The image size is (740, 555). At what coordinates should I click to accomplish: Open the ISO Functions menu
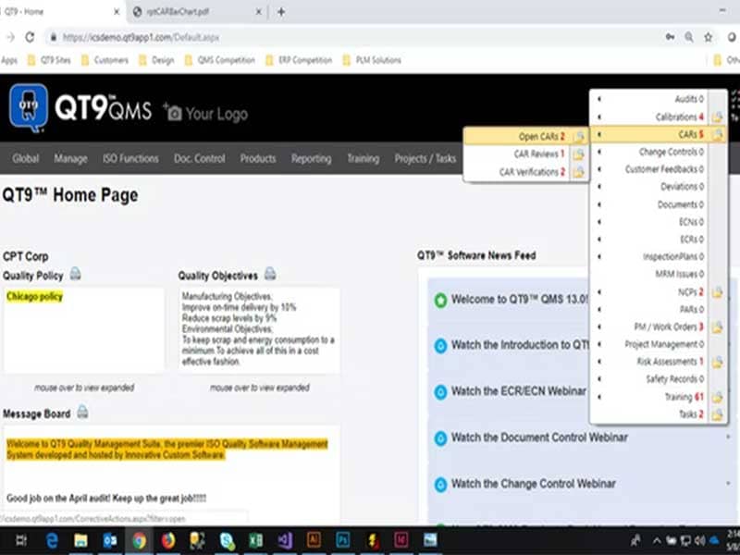click(x=130, y=158)
